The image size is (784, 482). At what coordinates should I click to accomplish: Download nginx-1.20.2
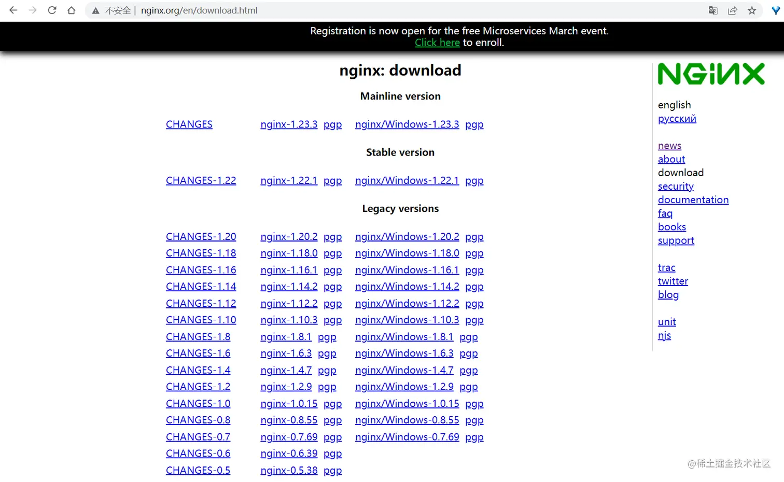pyautogui.click(x=289, y=236)
